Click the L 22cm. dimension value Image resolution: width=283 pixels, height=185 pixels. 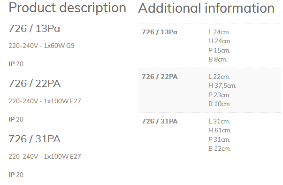click(x=219, y=77)
